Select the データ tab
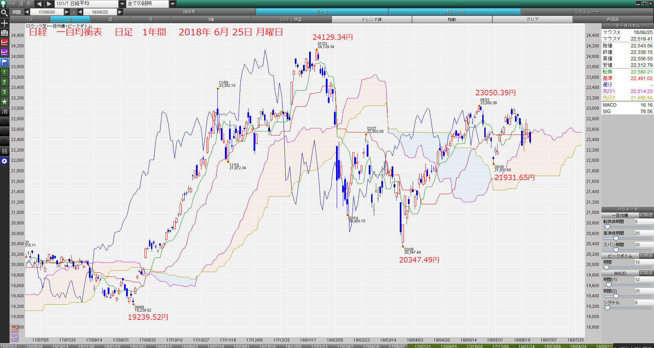This screenshot has height=348, width=654. (322, 12)
